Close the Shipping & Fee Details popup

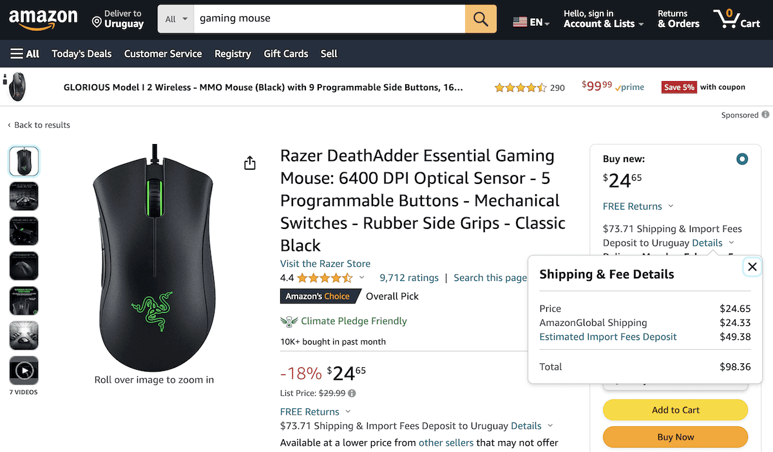752,267
